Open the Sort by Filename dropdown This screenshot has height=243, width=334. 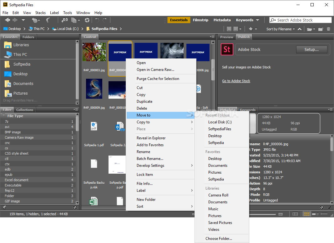point(281,29)
